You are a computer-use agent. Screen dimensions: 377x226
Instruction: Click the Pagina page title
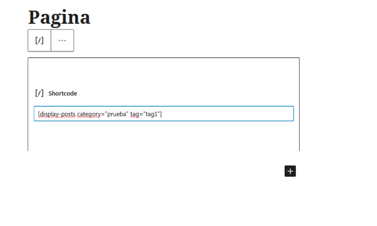59,18
